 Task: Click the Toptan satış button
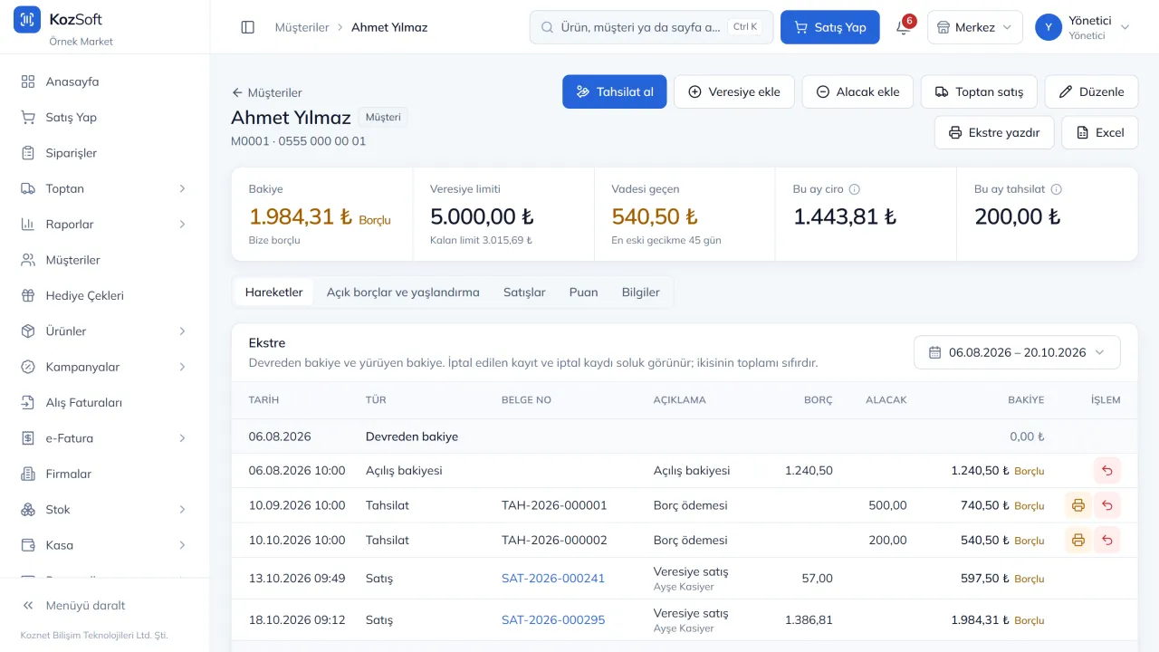pos(979,91)
